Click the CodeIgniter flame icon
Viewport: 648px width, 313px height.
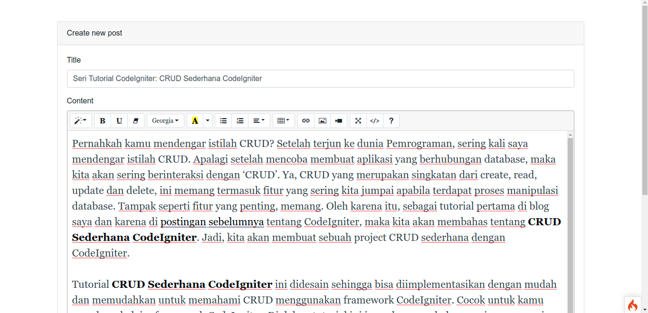point(632,305)
